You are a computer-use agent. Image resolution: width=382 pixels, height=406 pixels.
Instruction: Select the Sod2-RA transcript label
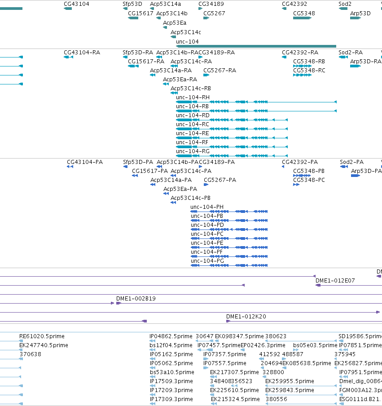tap(351, 52)
